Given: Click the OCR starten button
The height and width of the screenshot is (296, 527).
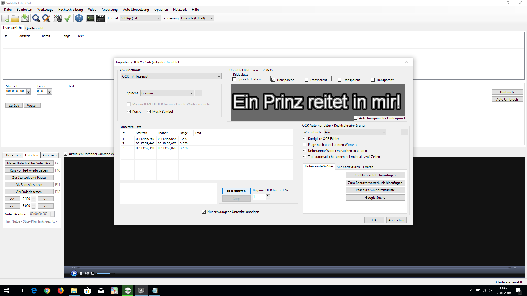Looking at the screenshot, I should click(x=236, y=191).
